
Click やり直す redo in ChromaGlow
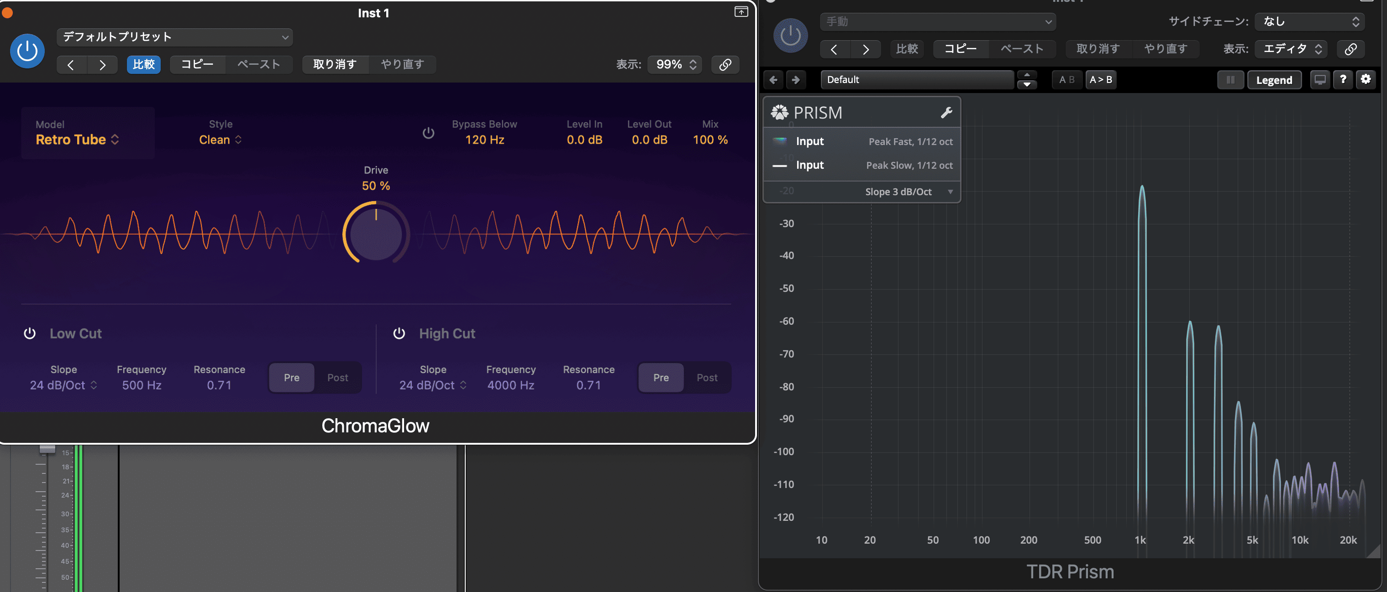[402, 64]
